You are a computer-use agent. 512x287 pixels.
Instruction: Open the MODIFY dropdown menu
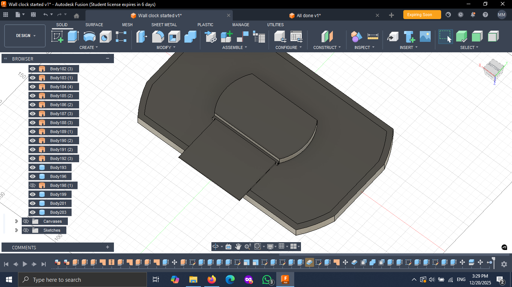(x=166, y=47)
